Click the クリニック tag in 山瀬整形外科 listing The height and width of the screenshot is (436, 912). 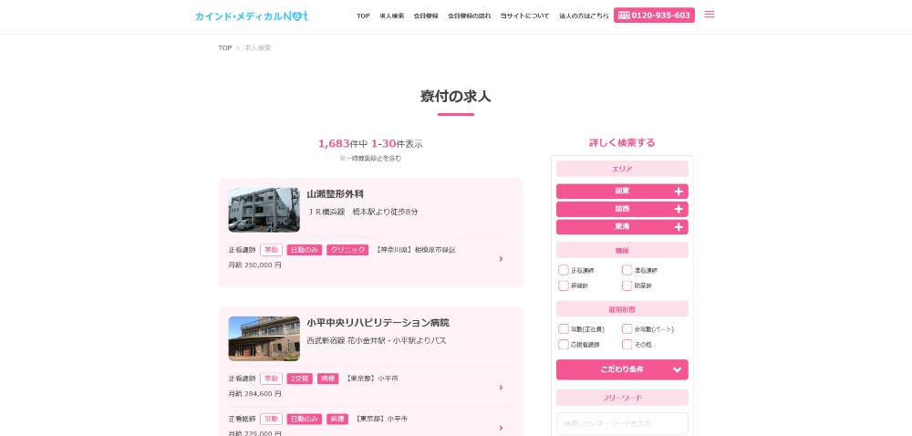[347, 250]
